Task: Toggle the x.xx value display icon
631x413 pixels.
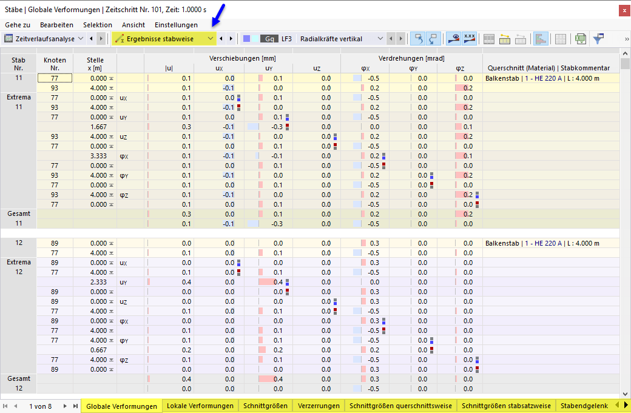Action: click(469, 39)
